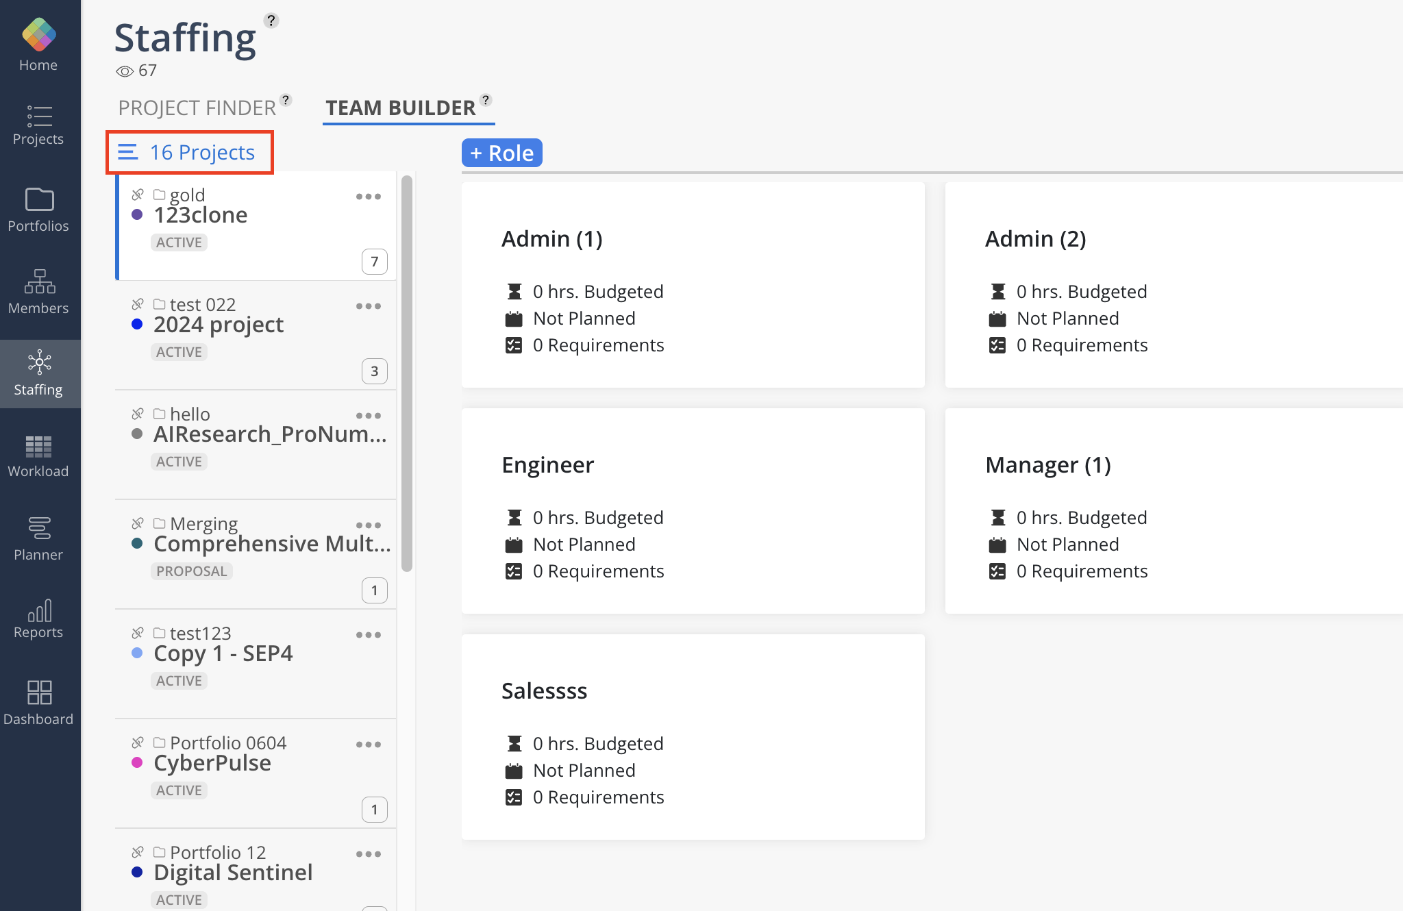Select the Team Builder tab
The width and height of the screenshot is (1403, 911).
[x=400, y=108]
